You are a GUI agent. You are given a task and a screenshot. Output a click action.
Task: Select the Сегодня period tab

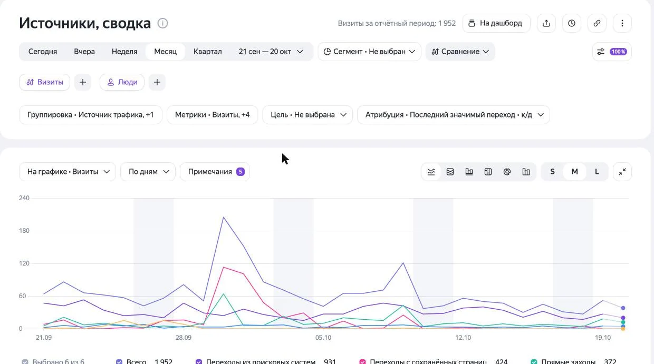(43, 52)
